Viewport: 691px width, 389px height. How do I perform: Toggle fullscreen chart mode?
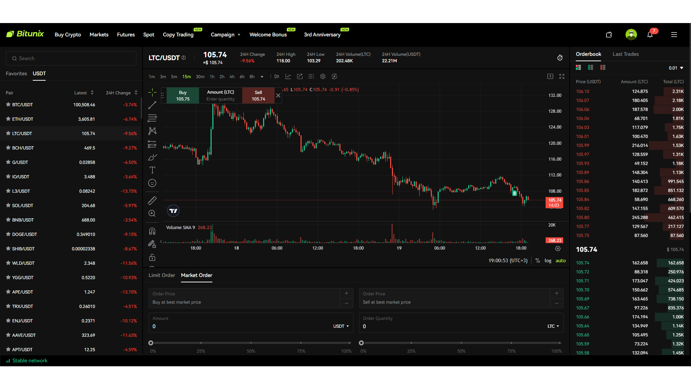[562, 76]
